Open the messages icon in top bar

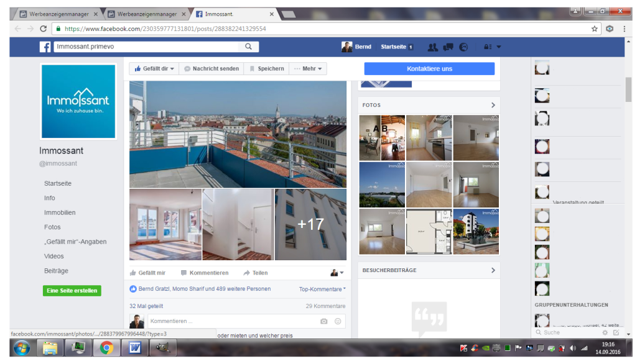pos(448,47)
